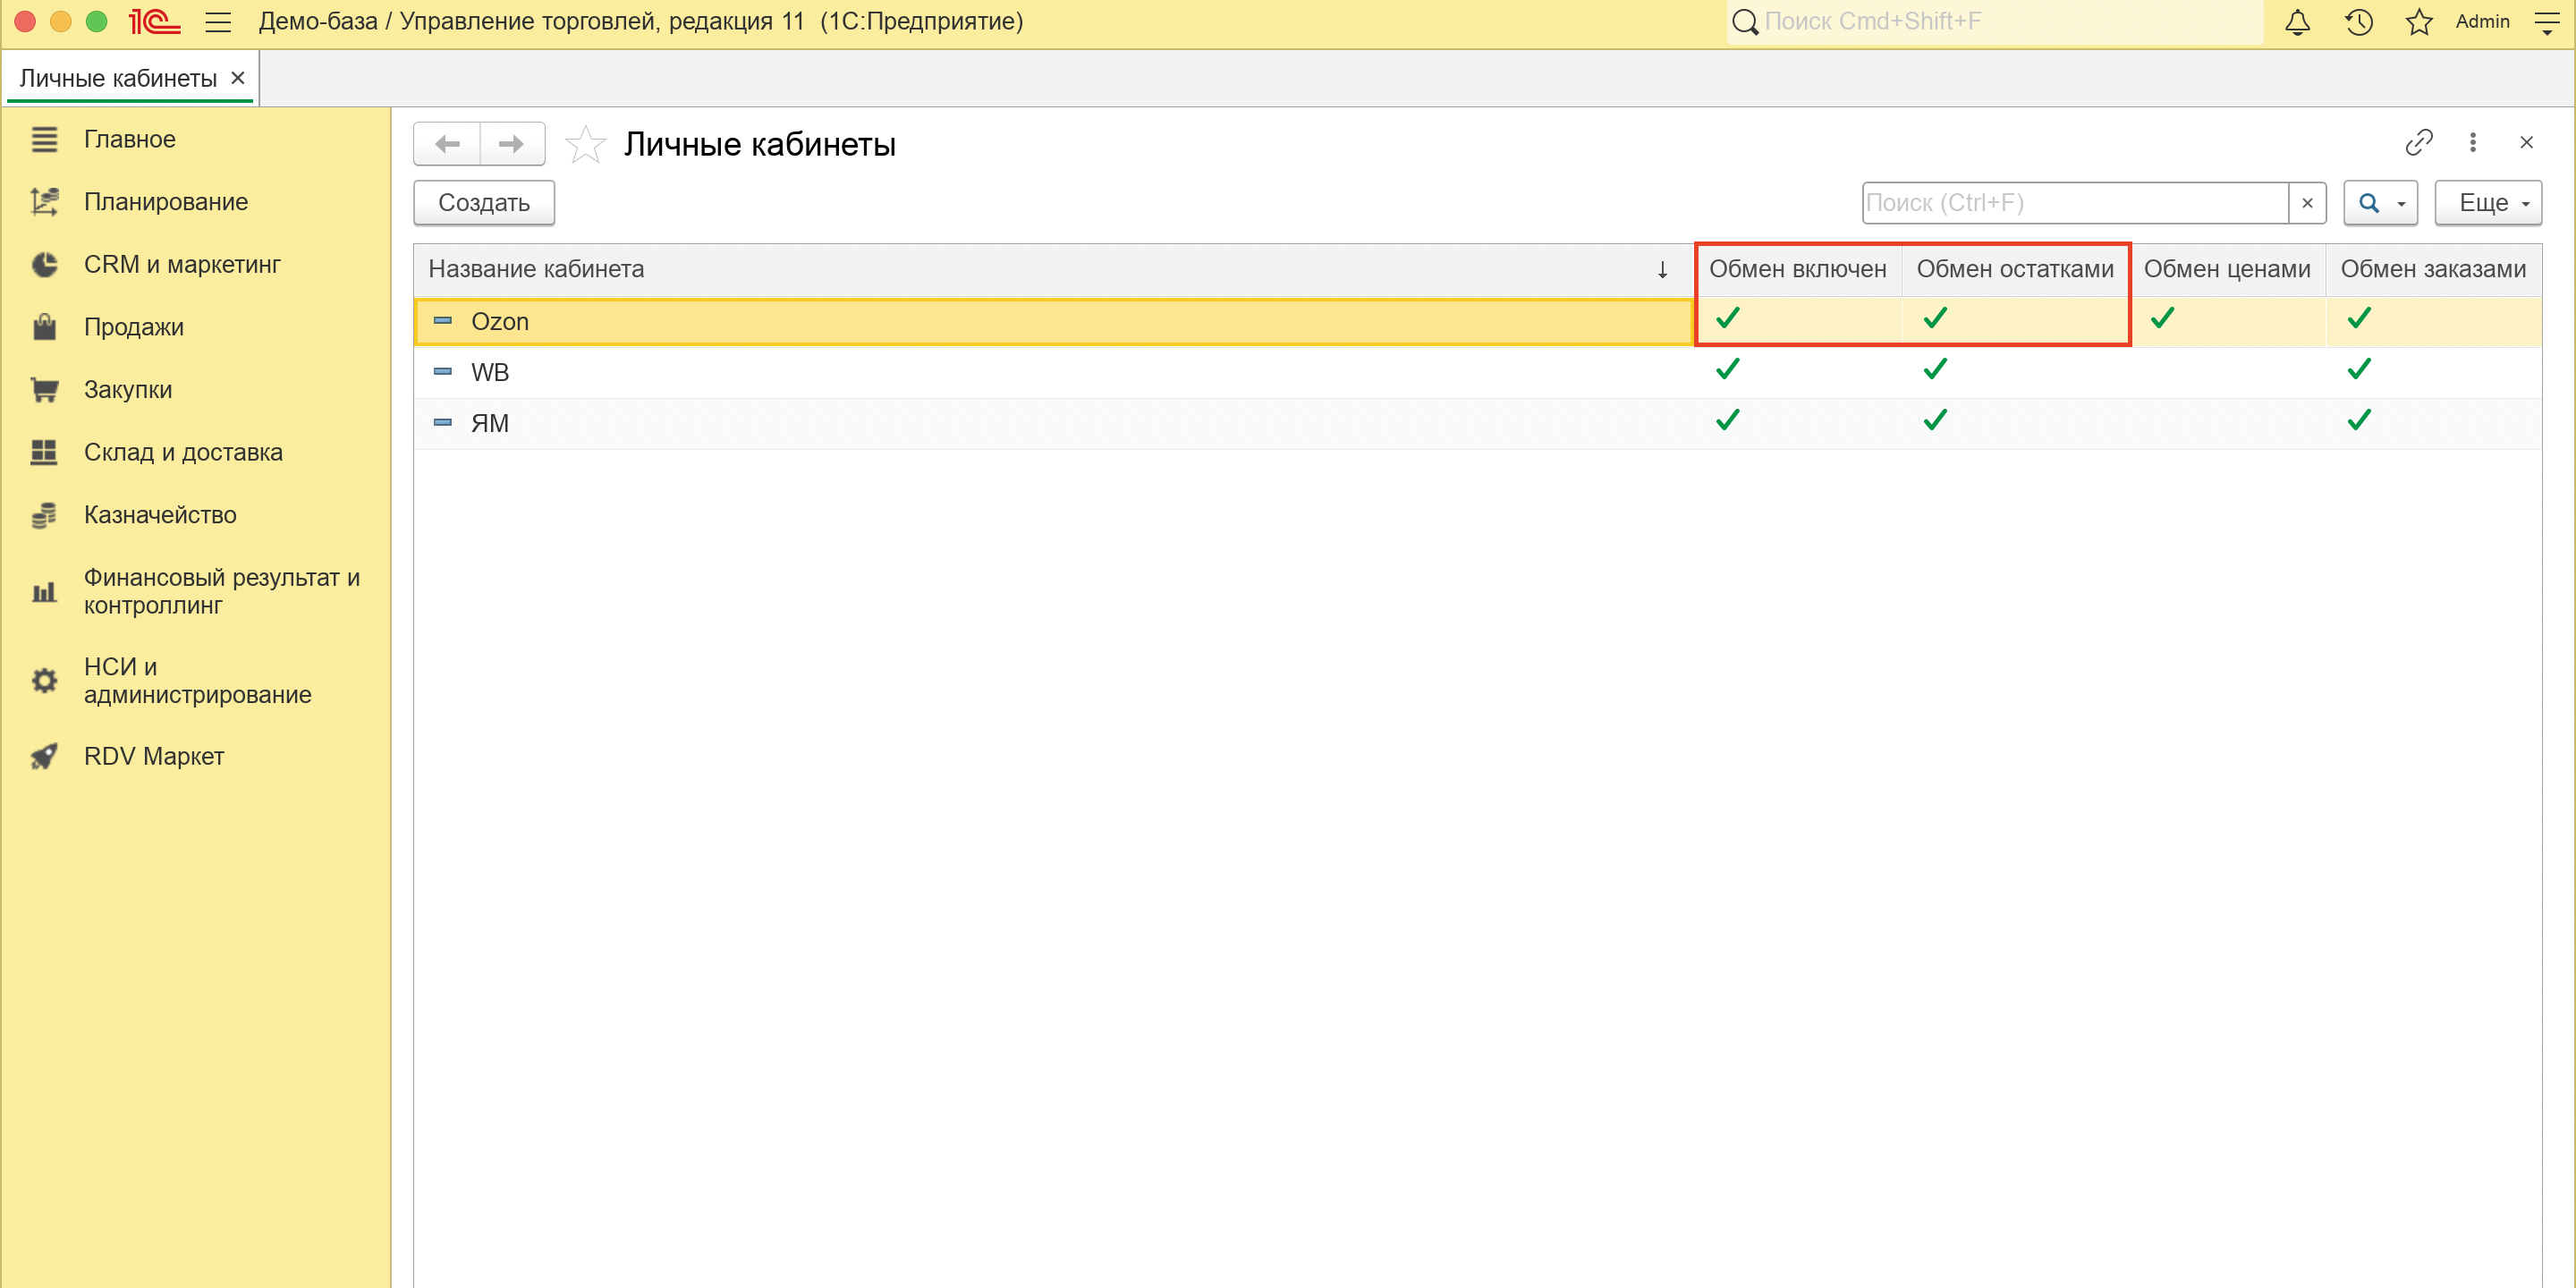The image size is (2576, 1288).
Task: Sort by Название кабинета column header
Action: [x=1054, y=269]
